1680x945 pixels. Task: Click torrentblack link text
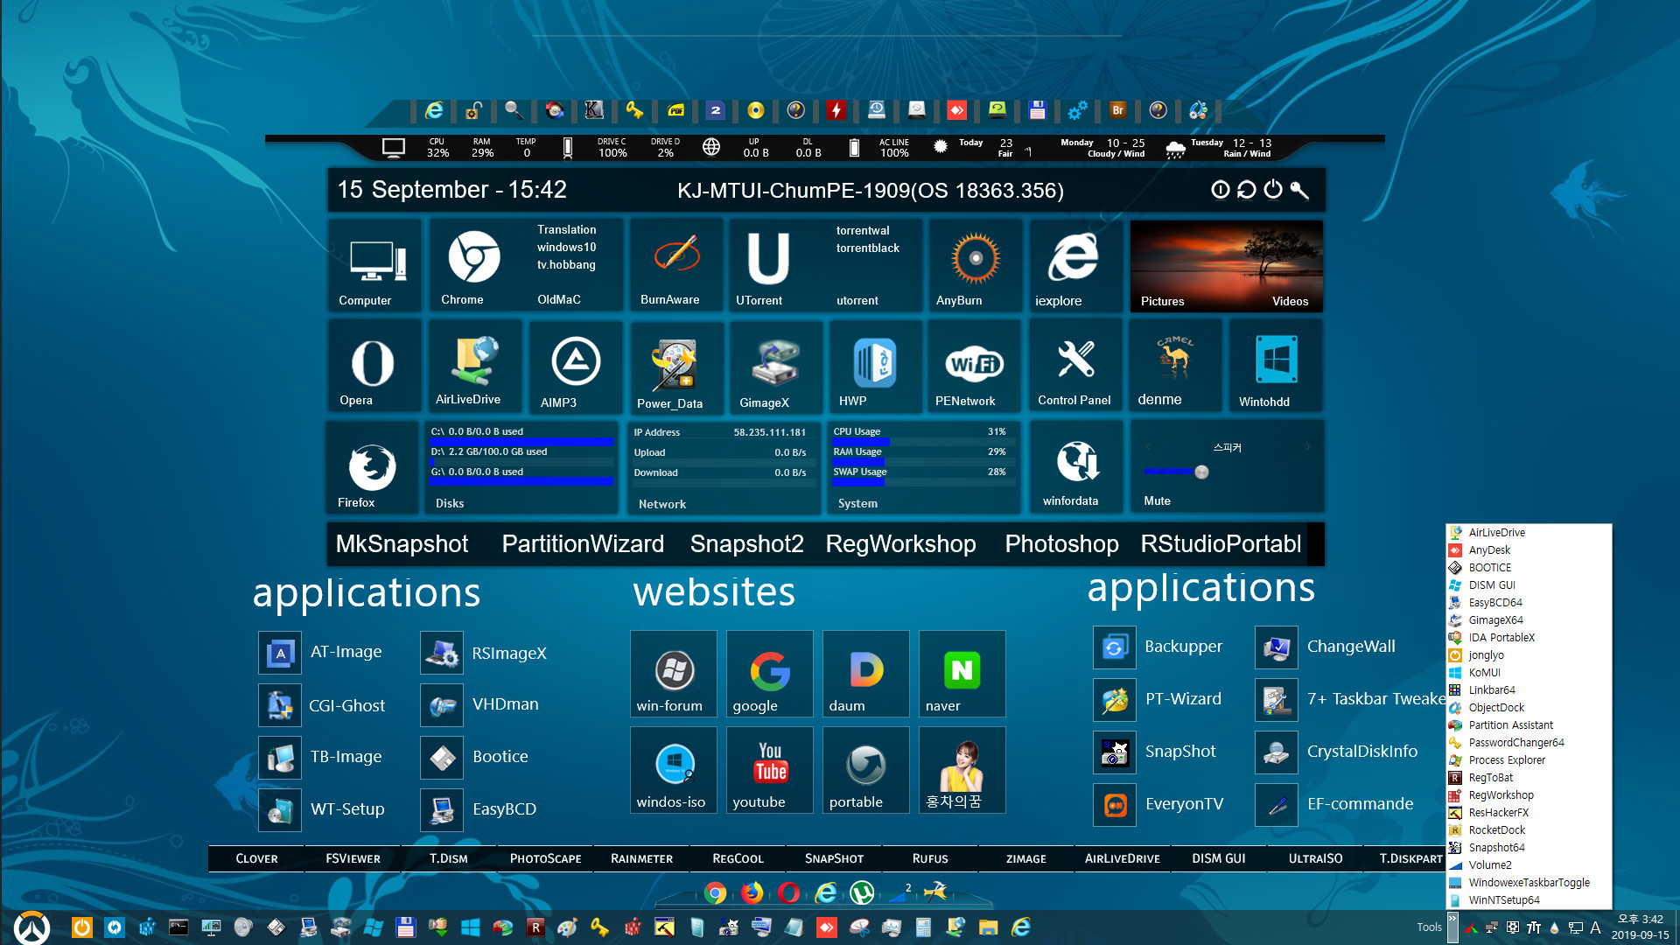pyautogui.click(x=867, y=248)
